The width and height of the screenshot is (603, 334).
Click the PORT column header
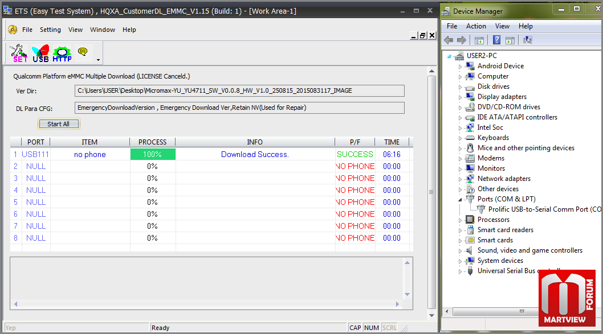pos(36,142)
